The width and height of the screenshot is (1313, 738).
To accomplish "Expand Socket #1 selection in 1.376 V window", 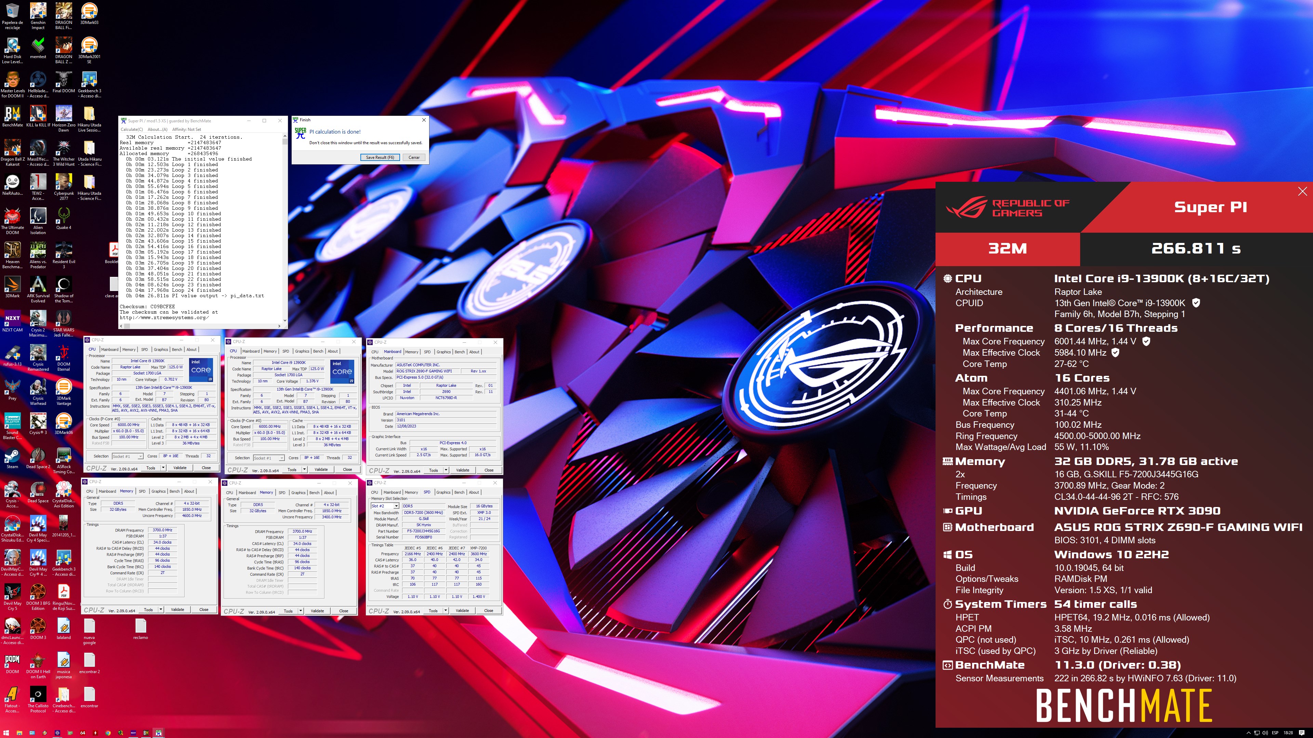I will 282,458.
